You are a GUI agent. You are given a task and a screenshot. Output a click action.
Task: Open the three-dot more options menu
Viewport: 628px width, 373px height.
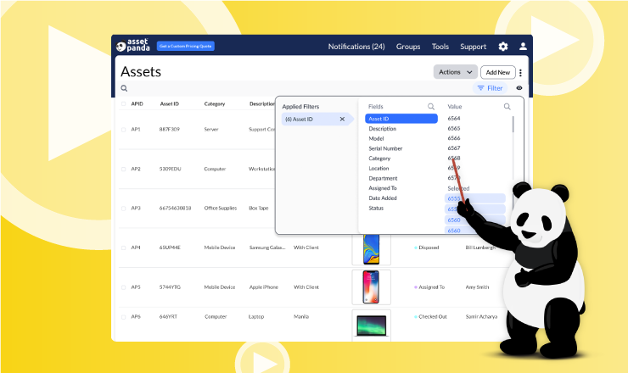coord(521,72)
